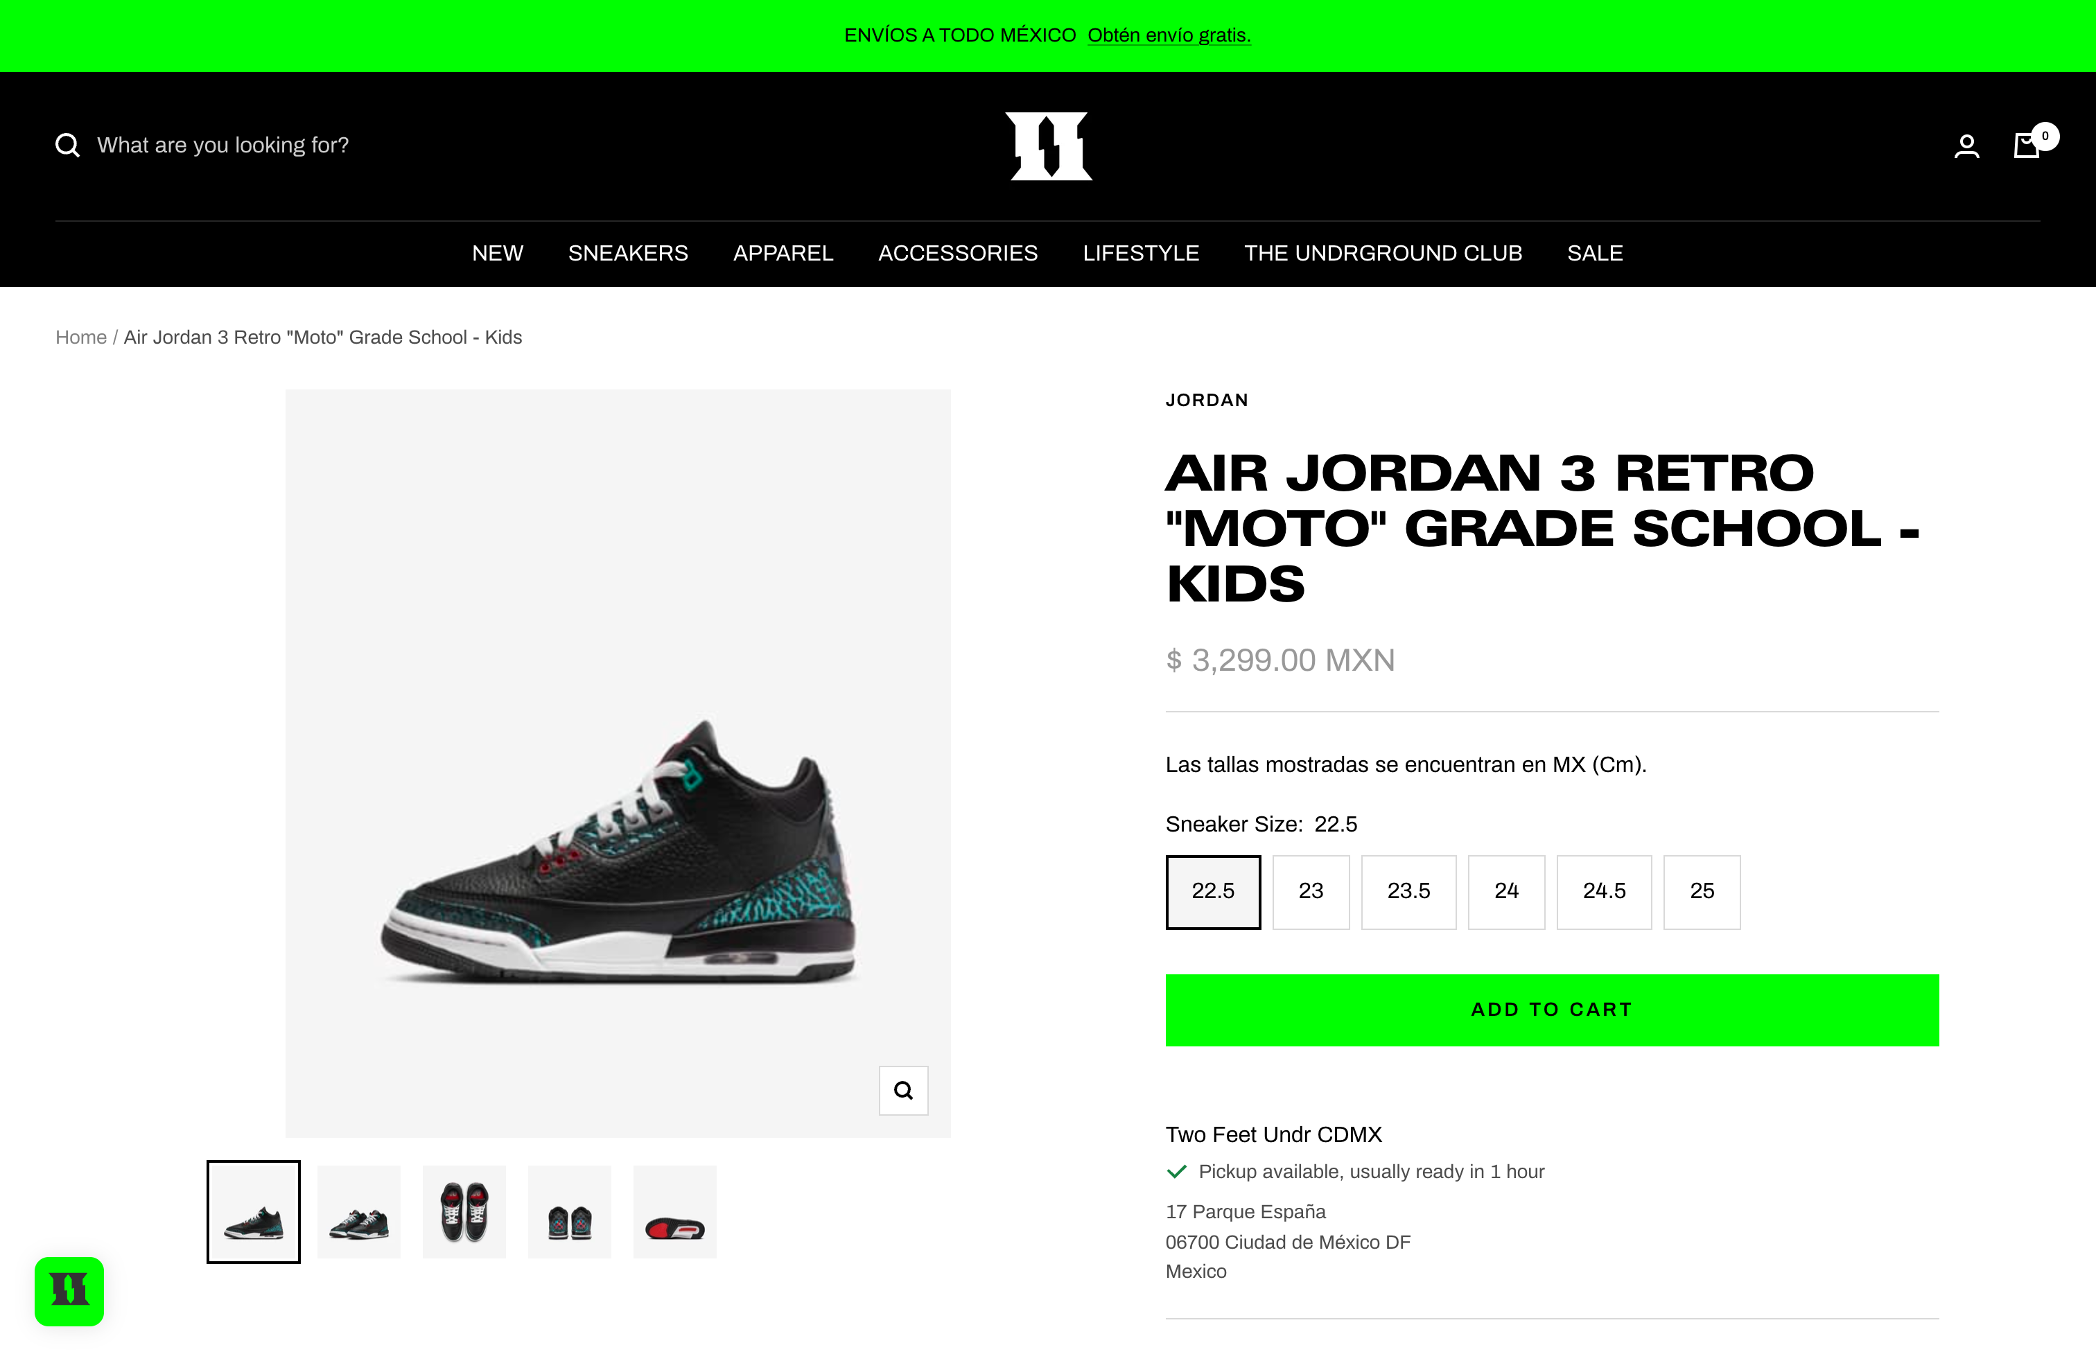This screenshot has width=2096, height=1361.
Task: Open the APPAREL menu
Action: tap(783, 254)
